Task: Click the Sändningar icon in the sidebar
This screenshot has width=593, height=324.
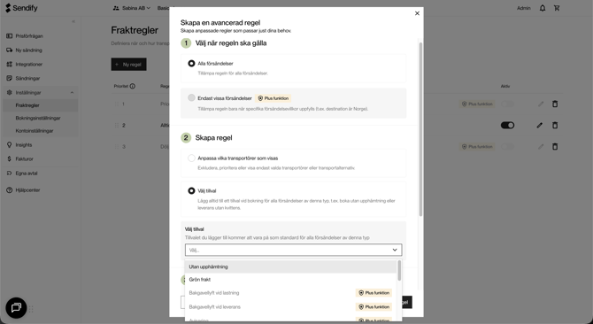Action: click(10, 78)
